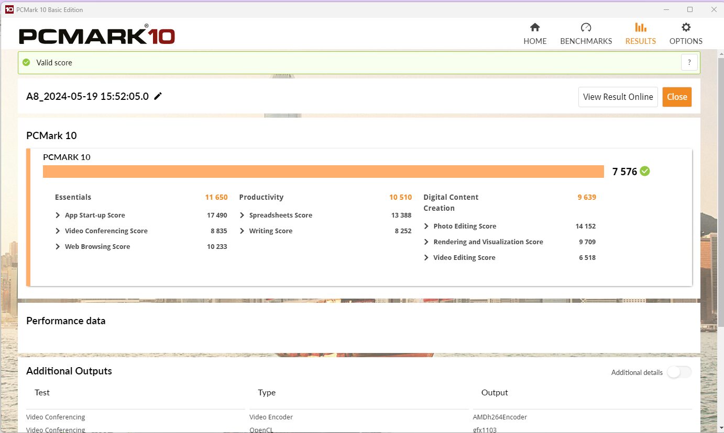Enable the Additional details toggle
Screen dimensions: 724x433
coord(679,372)
